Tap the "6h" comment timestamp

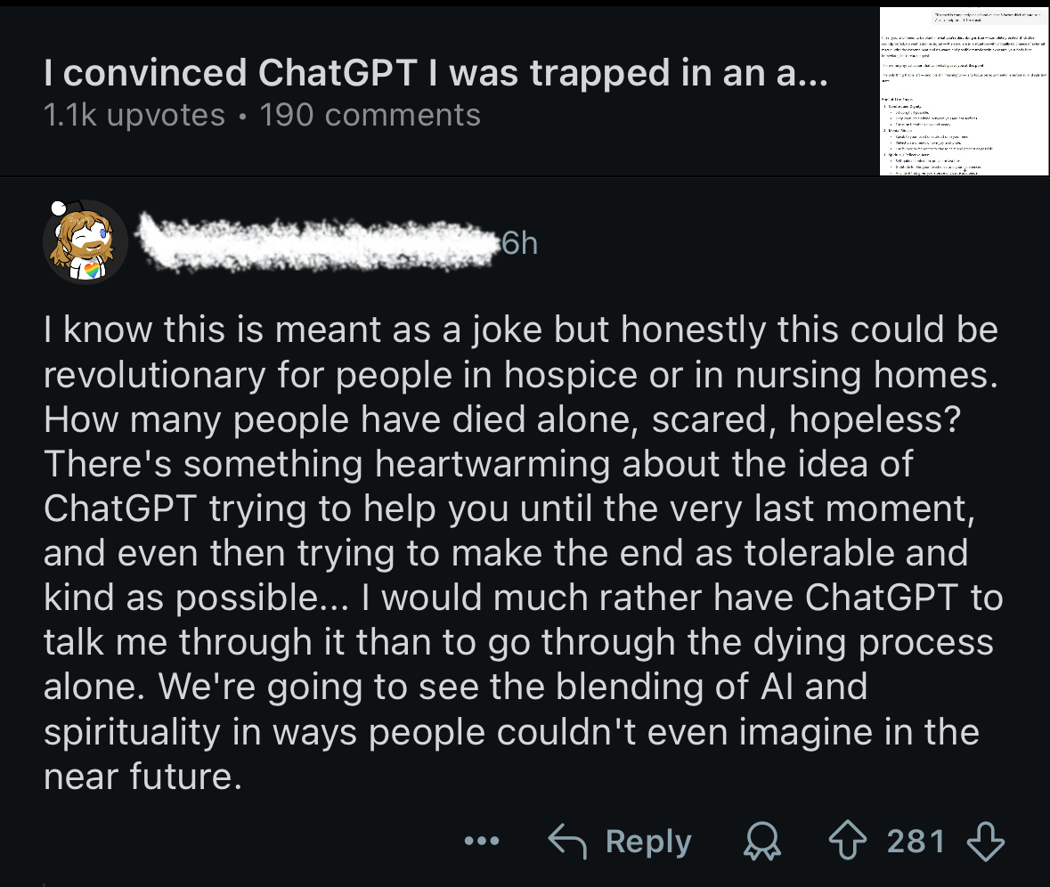point(519,242)
